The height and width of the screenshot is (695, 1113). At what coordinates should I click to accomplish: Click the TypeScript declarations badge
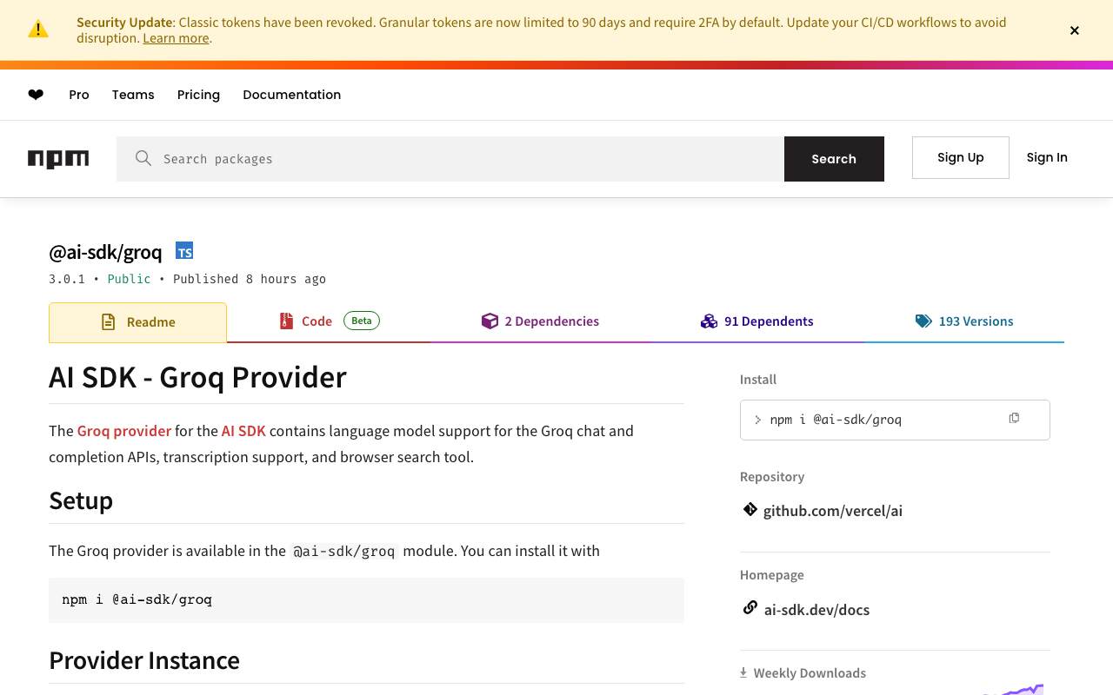(184, 251)
